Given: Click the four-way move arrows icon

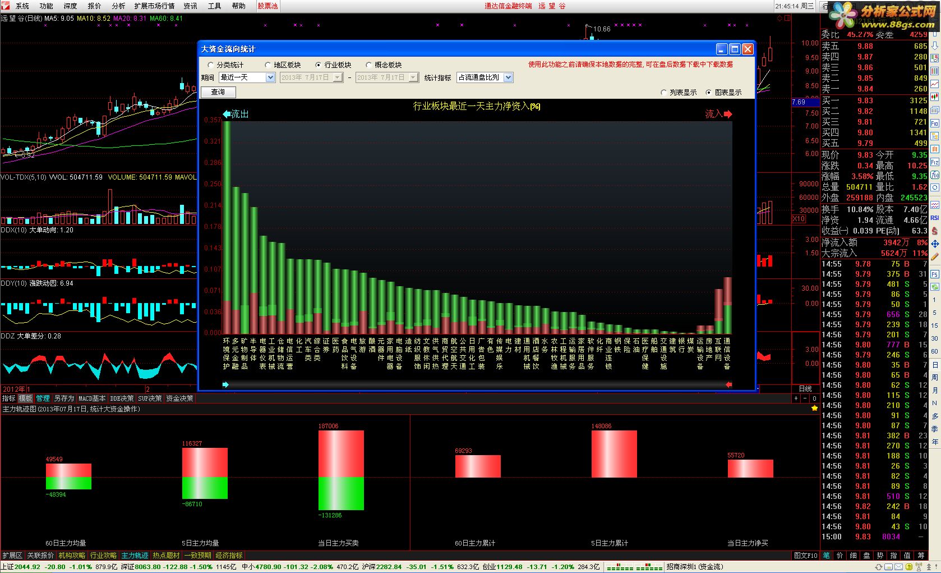Looking at the screenshot, I should click(x=935, y=244).
